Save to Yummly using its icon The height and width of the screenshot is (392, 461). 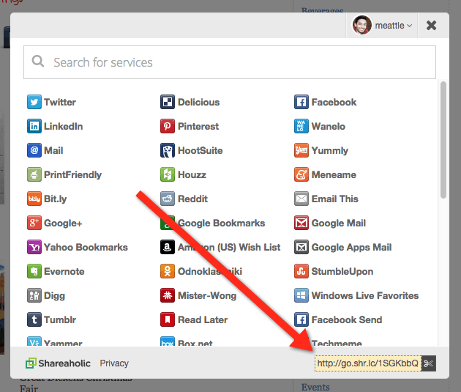coord(301,150)
